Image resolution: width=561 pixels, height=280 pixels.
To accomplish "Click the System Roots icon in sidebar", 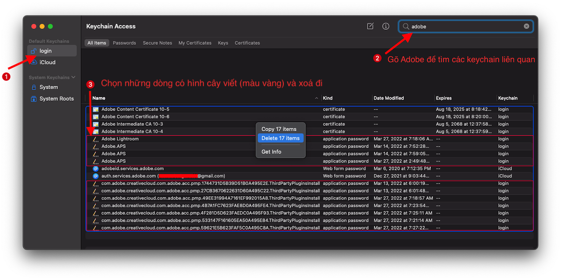I will 33,98.
